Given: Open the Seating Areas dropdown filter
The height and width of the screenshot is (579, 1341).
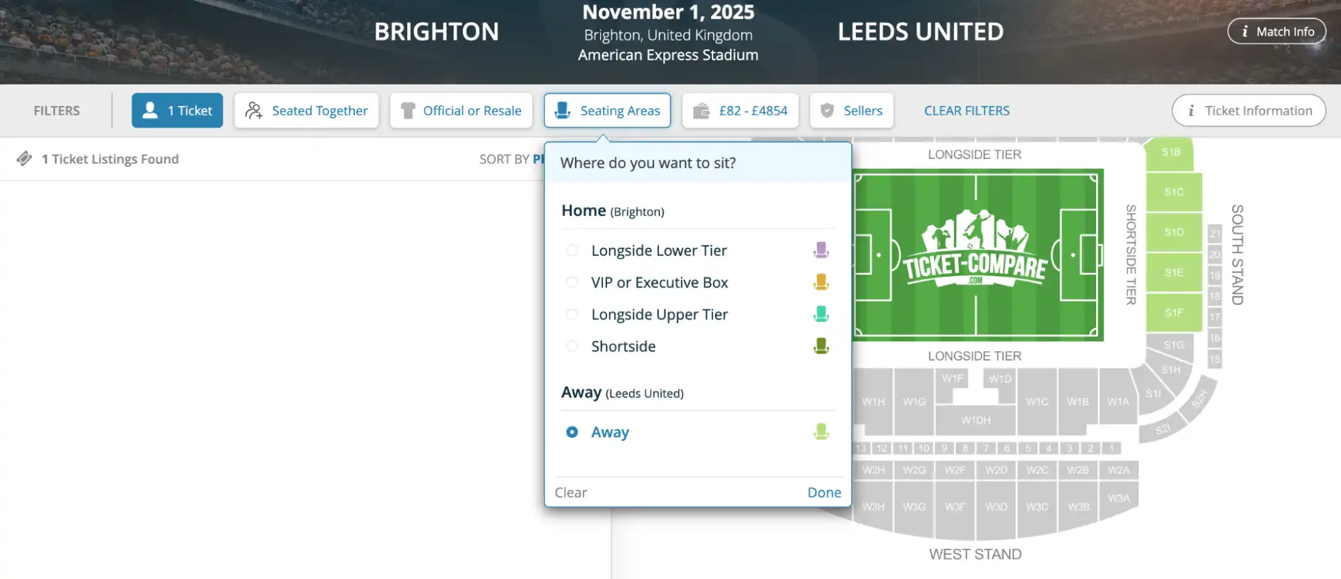Looking at the screenshot, I should [607, 110].
